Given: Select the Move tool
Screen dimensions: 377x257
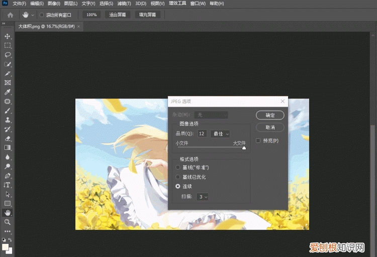Looking at the screenshot, I should 8,36.
